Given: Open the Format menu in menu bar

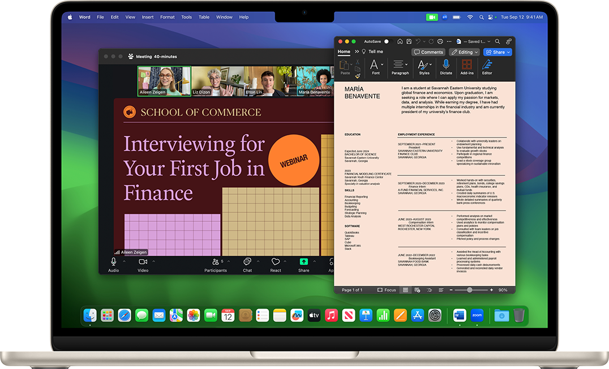Looking at the screenshot, I should 168,17.
